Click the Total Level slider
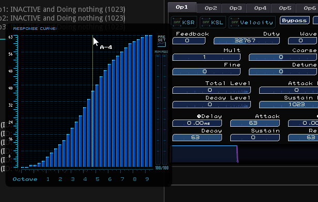The image size is (318, 202). (212, 90)
